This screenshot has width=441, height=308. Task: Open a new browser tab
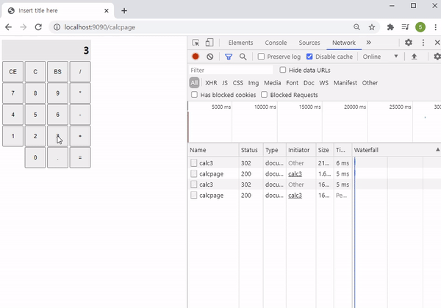click(x=124, y=11)
